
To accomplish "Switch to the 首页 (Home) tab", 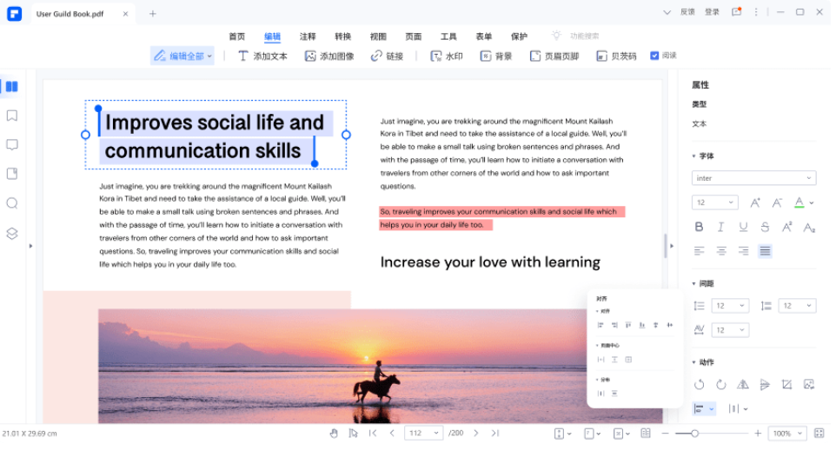I will point(236,36).
